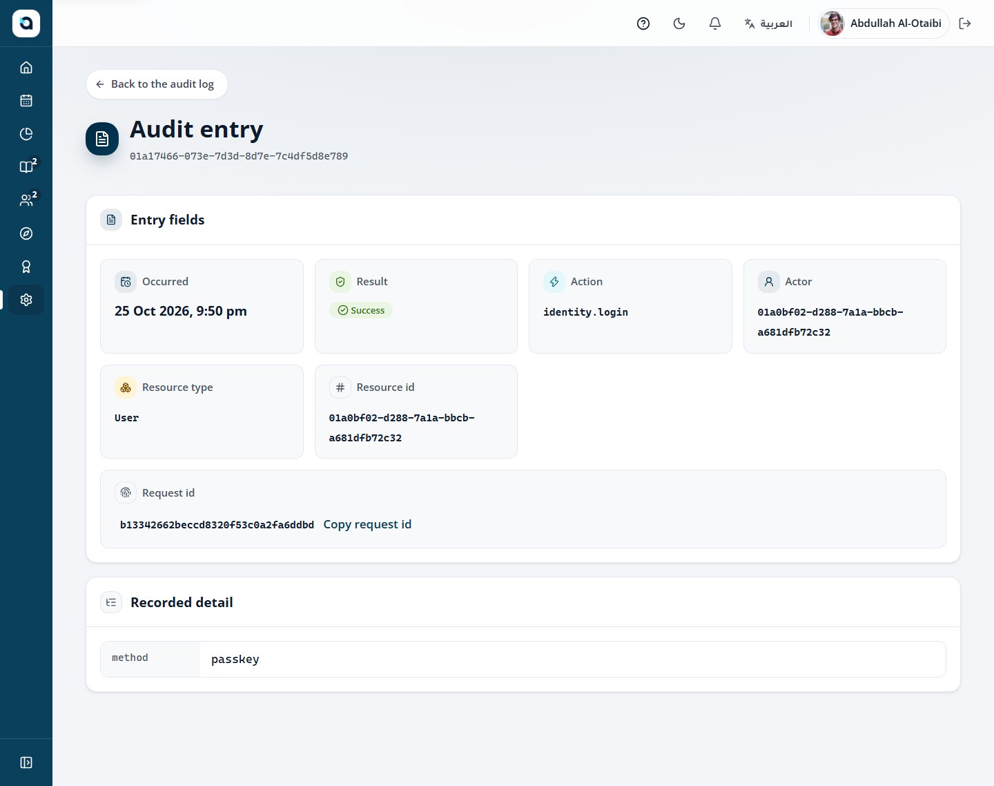This screenshot has width=994, height=786.
Task: Click the Recorded detail heading
Action: point(182,602)
